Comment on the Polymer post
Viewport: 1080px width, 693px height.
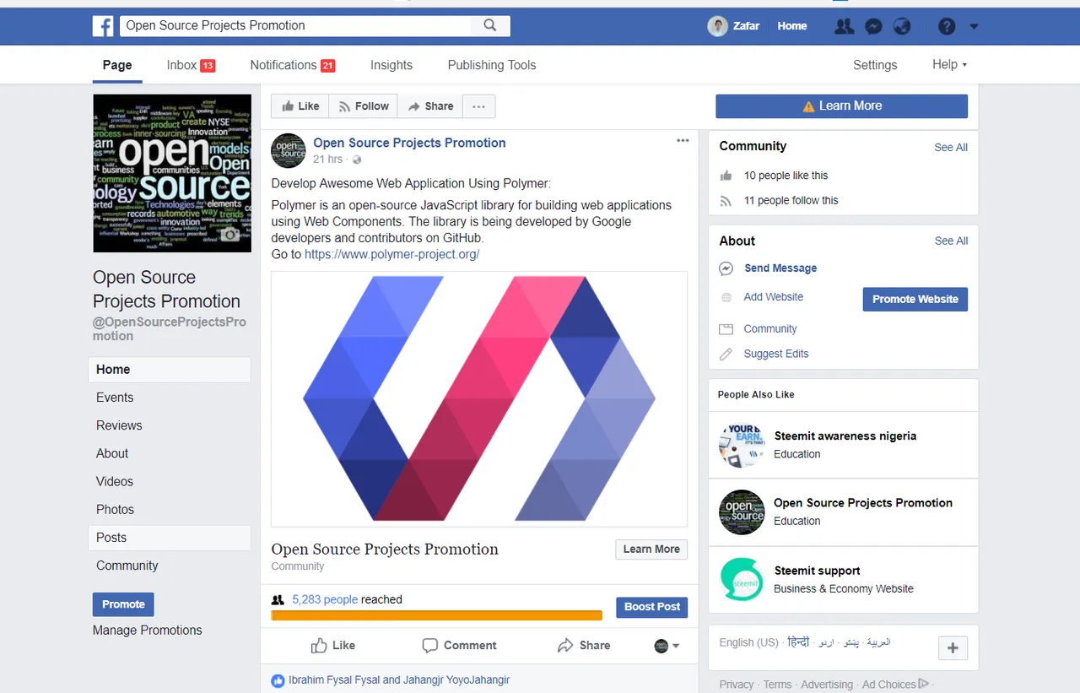pos(460,646)
